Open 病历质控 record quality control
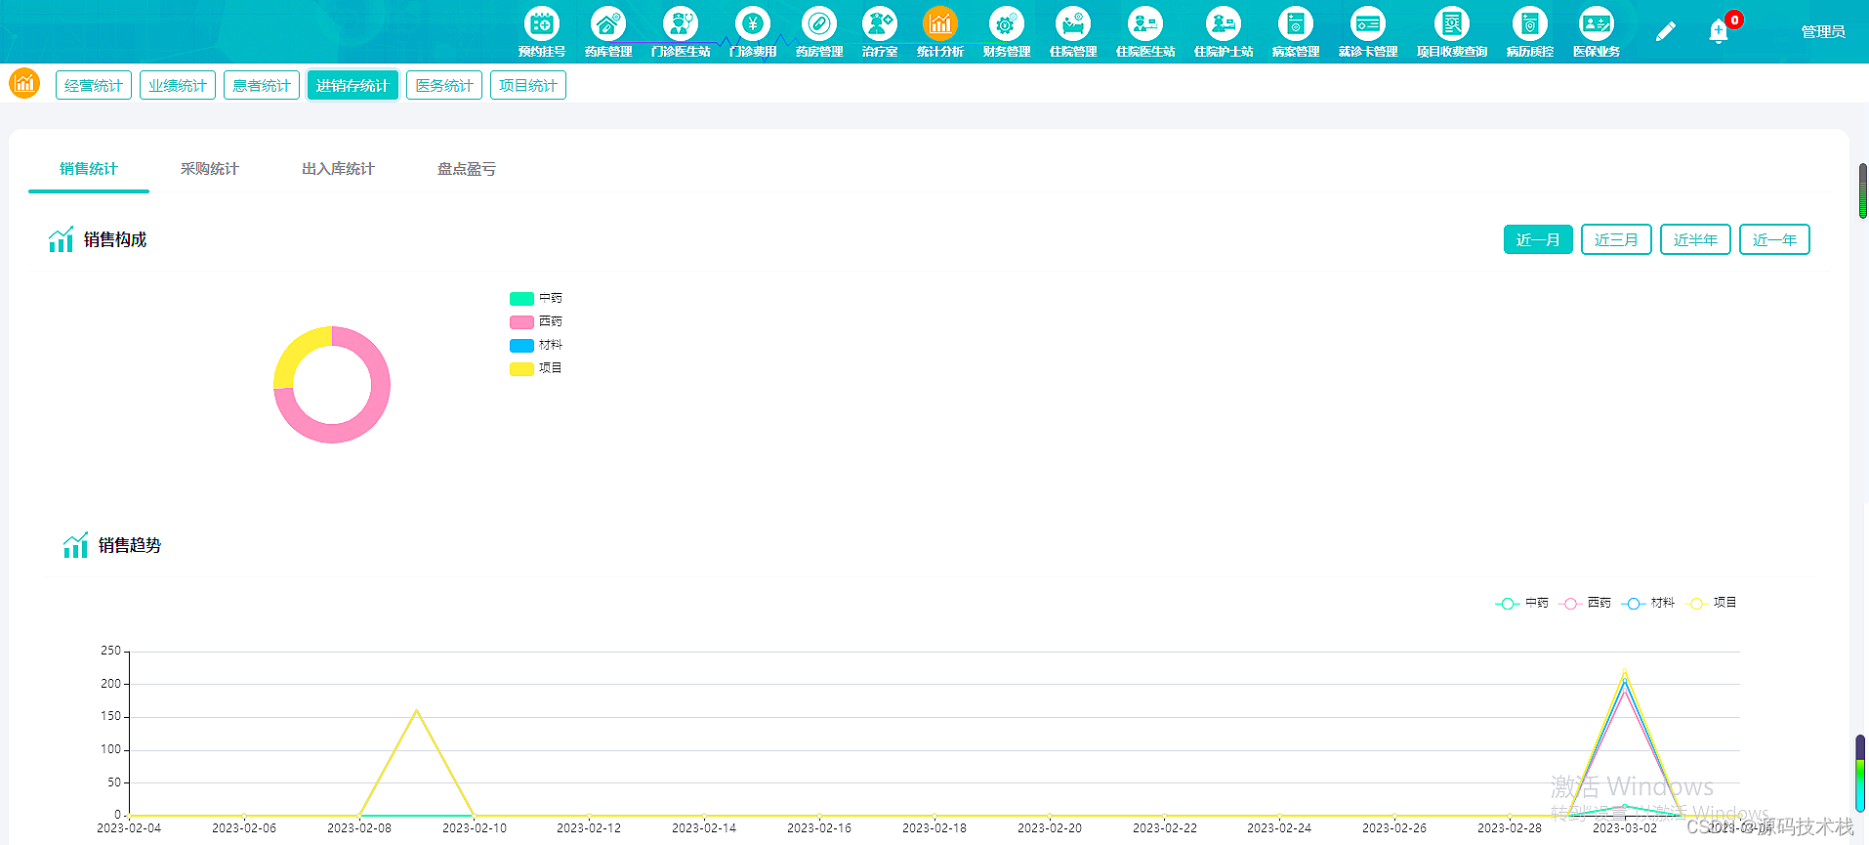The width and height of the screenshot is (1869, 845). click(1530, 31)
